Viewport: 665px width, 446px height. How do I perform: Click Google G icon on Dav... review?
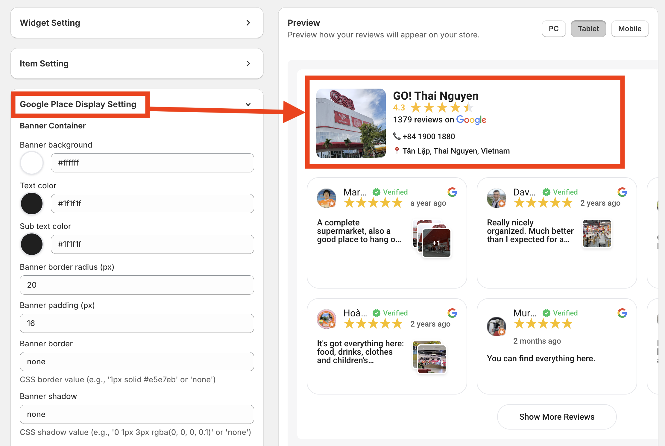coord(622,192)
